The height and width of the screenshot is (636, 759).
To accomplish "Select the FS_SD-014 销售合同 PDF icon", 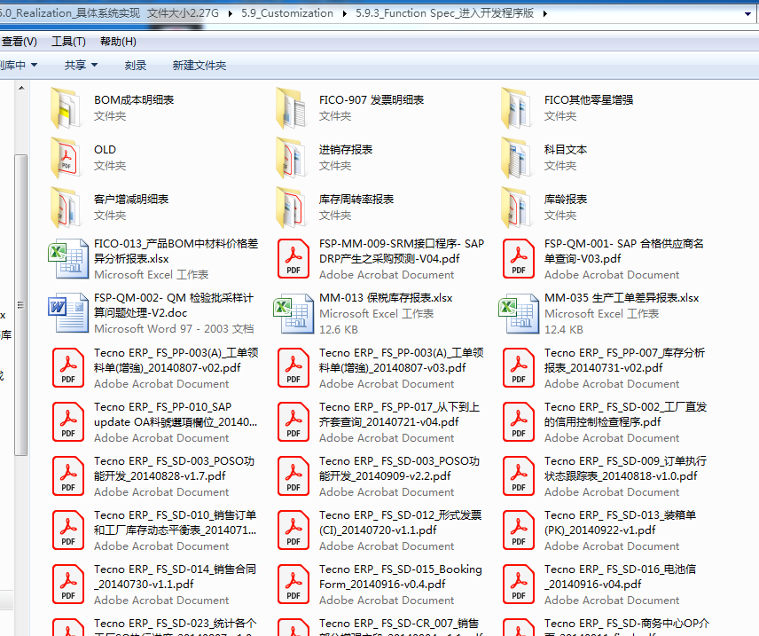I will [x=67, y=585].
